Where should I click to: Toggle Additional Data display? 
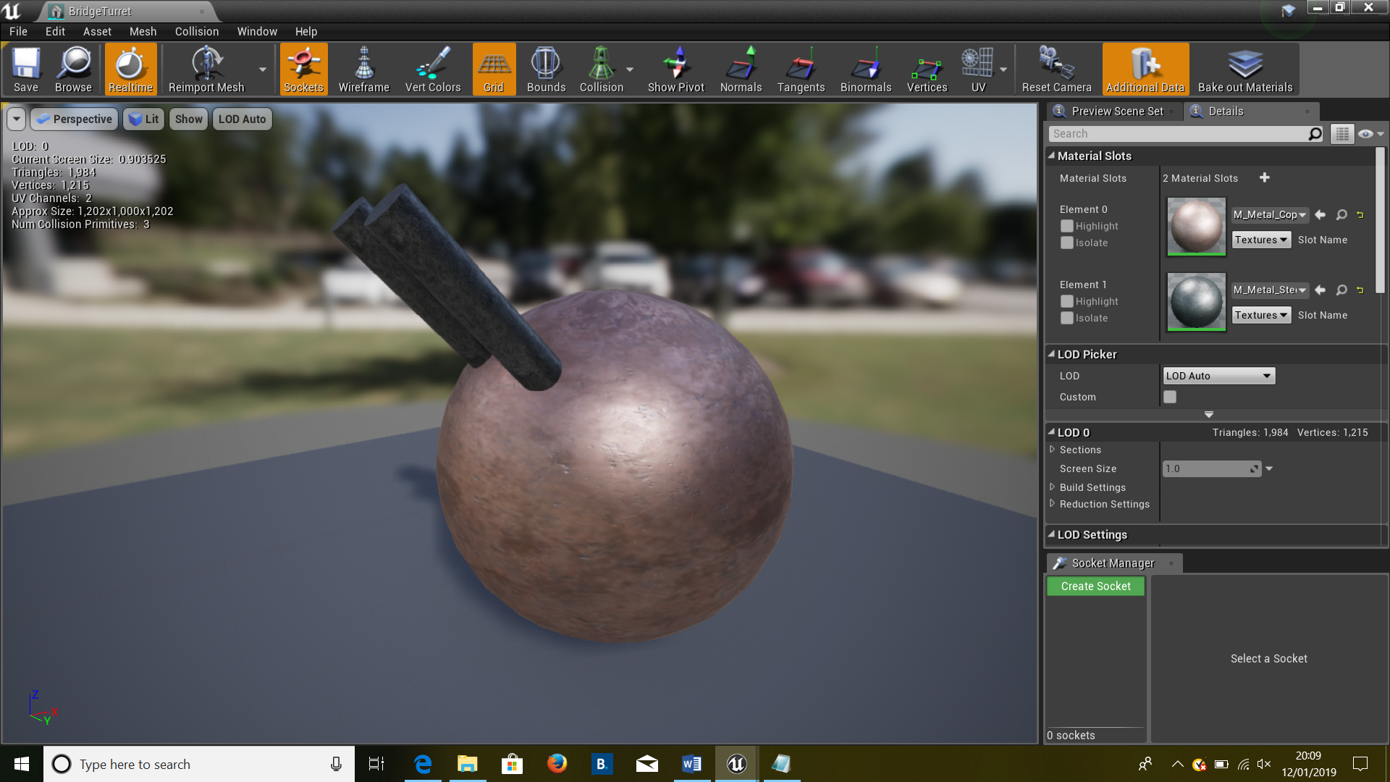(x=1145, y=70)
